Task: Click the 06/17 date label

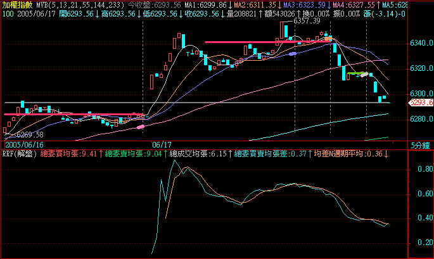Action: point(162,145)
